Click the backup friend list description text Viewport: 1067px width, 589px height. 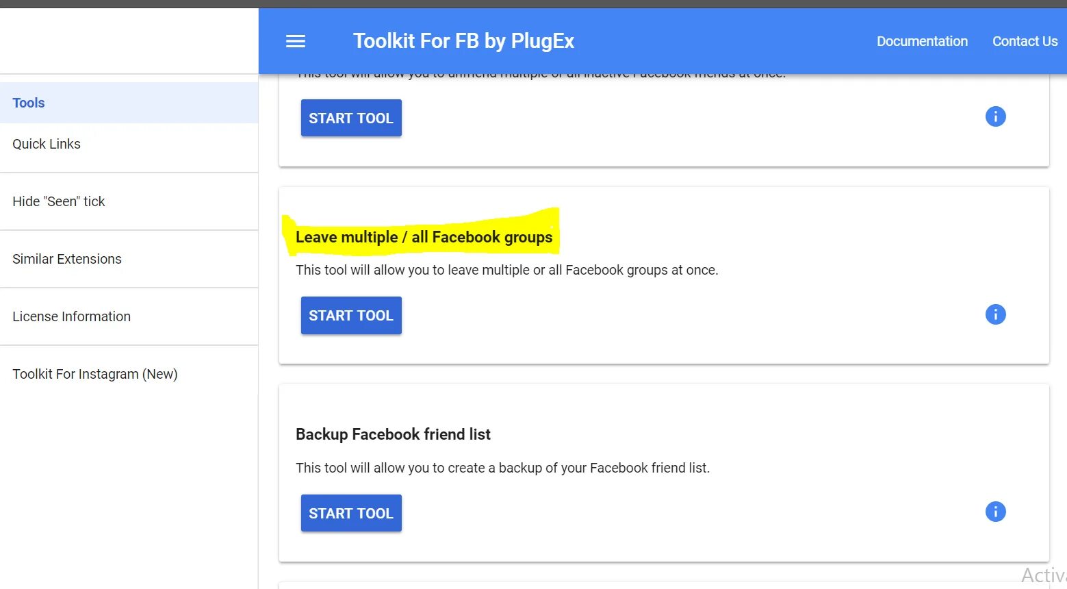click(502, 468)
